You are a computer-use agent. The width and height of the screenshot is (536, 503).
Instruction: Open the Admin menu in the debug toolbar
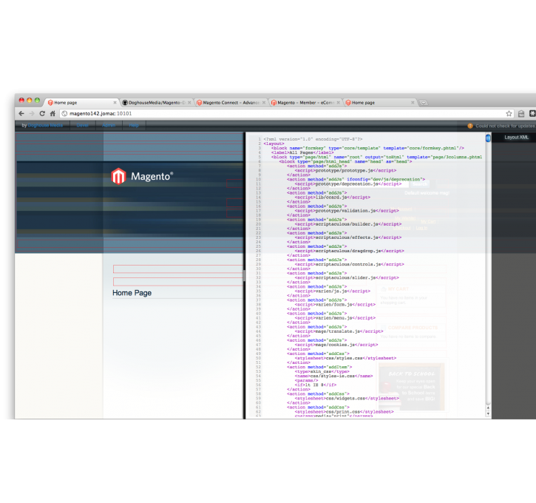click(109, 126)
